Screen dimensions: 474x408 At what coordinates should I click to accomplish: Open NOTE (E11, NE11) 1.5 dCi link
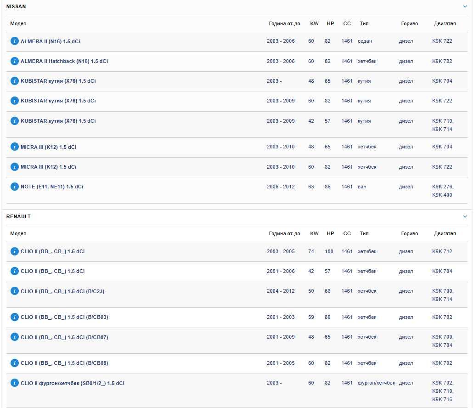[x=52, y=187]
